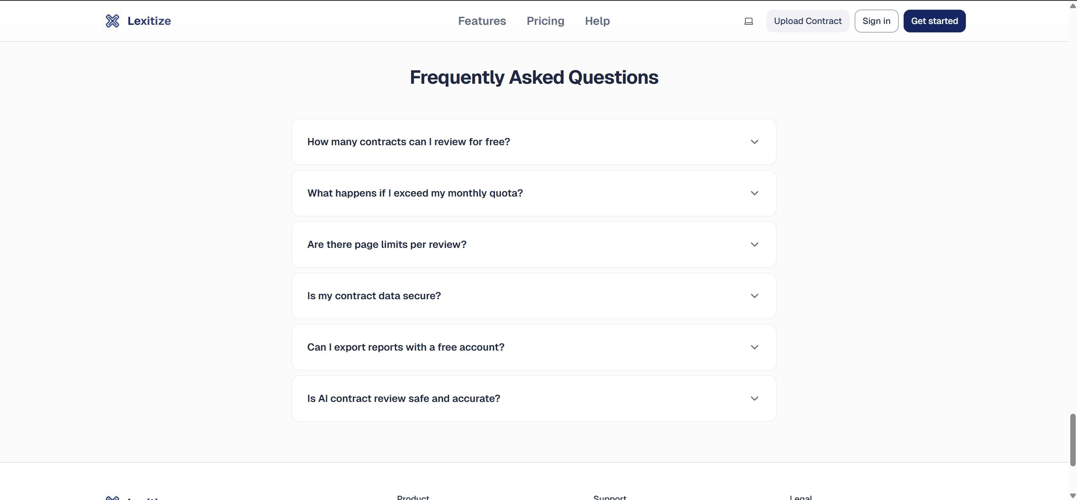Image resolution: width=1077 pixels, height=500 pixels.
Task: Click the scrollbar down arrow
Action: (1072, 496)
